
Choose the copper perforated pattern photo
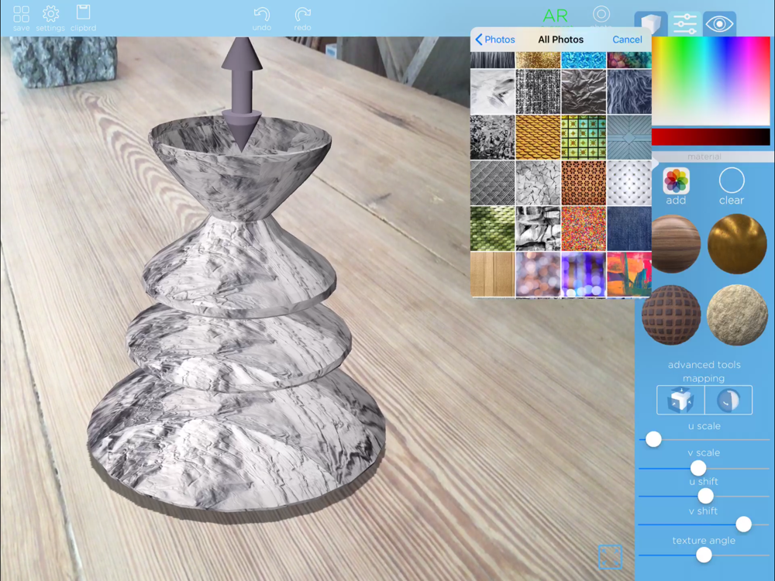click(584, 183)
